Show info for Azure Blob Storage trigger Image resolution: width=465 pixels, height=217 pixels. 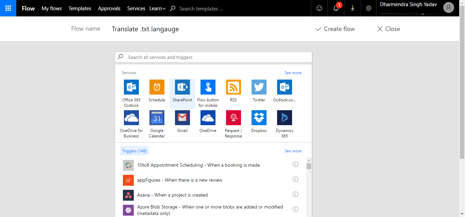(x=295, y=209)
